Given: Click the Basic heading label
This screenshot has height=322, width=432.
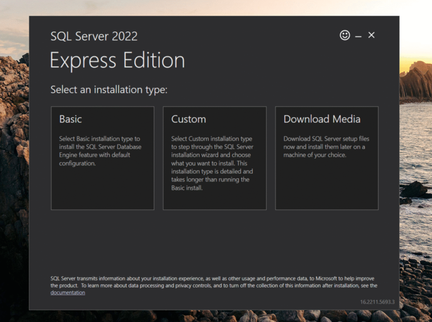Looking at the screenshot, I should [x=70, y=119].
